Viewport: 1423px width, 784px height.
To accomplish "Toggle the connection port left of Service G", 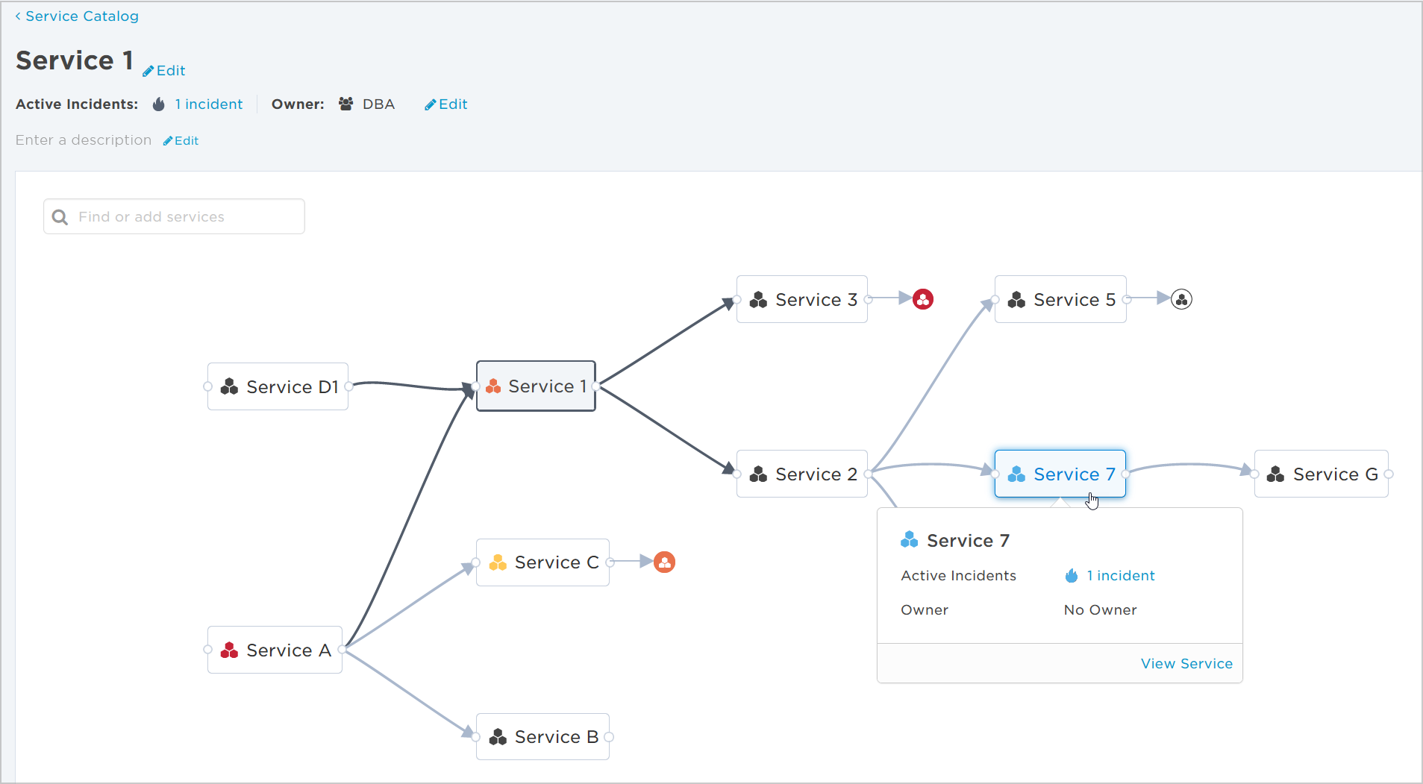I will (x=1256, y=474).
